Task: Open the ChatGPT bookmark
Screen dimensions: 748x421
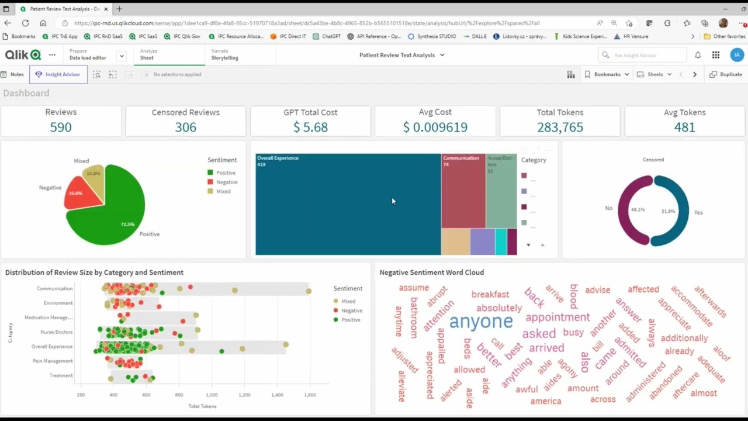Action: (x=327, y=36)
